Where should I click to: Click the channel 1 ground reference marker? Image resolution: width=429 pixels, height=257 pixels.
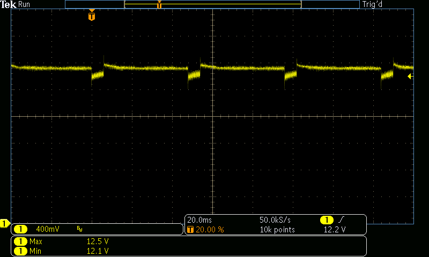coord(4,223)
